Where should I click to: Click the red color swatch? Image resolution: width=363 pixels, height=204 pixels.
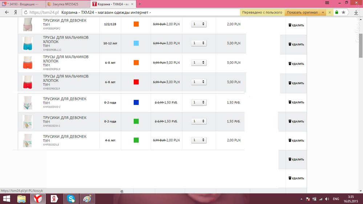136,82
